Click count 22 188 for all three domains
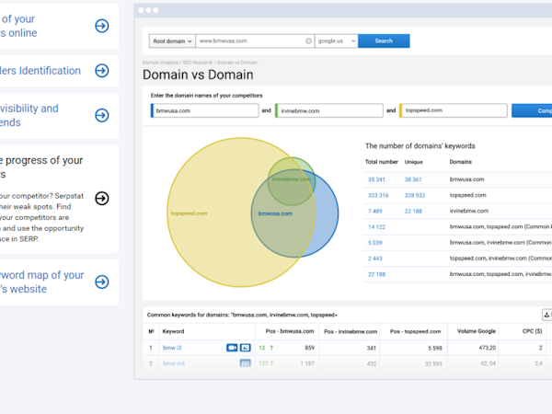The width and height of the screenshot is (552, 414). click(x=376, y=274)
